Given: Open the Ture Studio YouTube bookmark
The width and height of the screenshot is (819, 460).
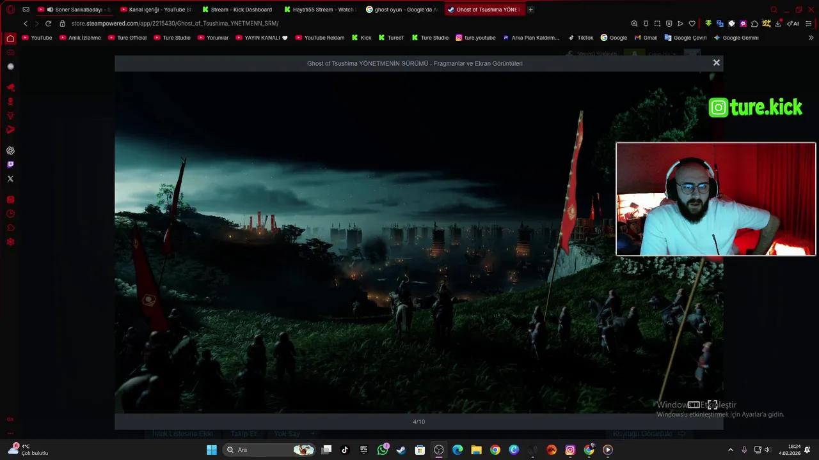Looking at the screenshot, I should (172, 38).
